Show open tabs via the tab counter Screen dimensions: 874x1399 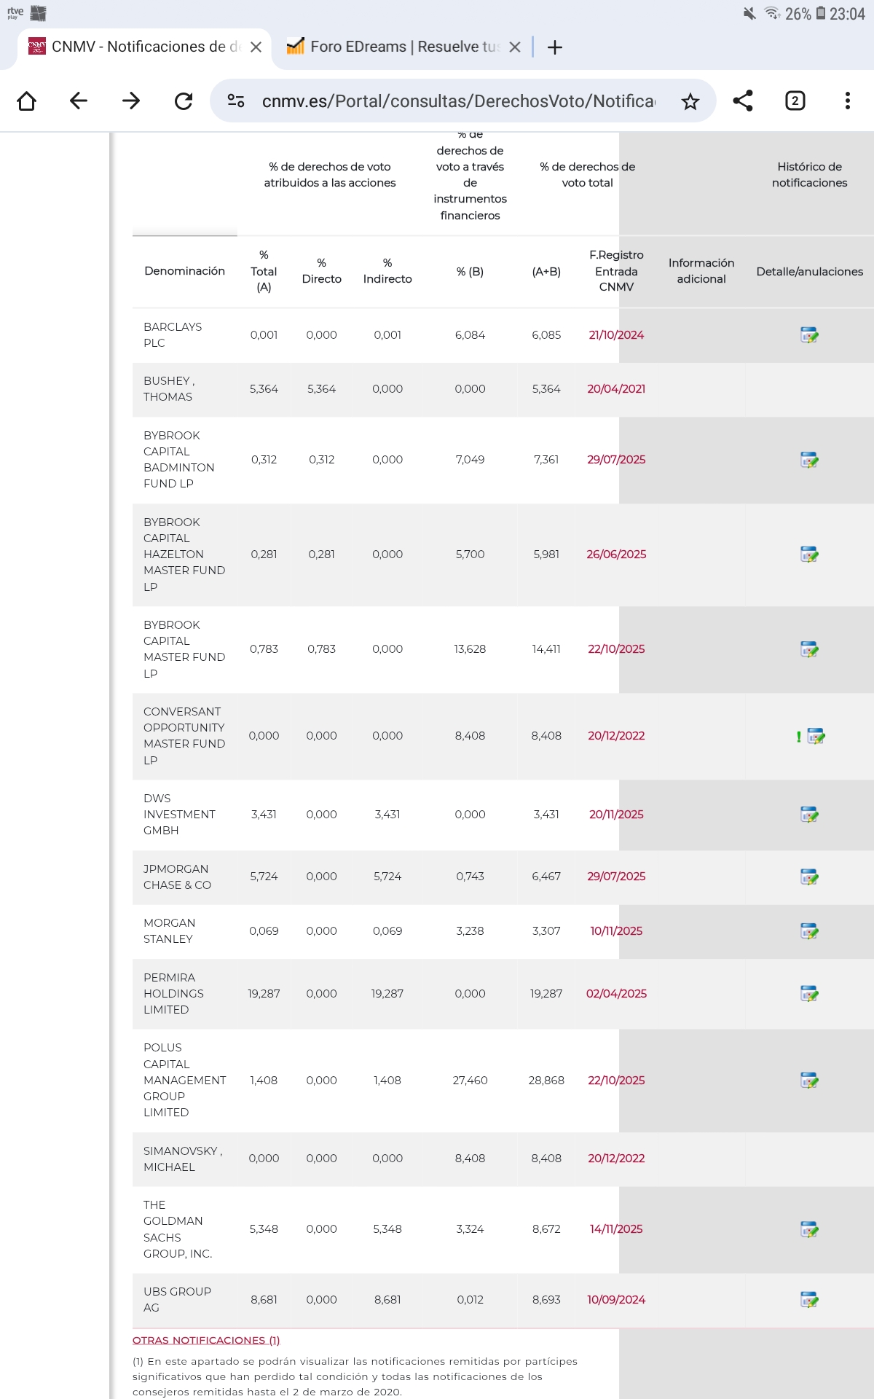795,101
